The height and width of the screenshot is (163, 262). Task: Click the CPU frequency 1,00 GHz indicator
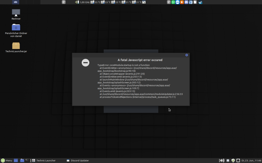tap(83, 2)
